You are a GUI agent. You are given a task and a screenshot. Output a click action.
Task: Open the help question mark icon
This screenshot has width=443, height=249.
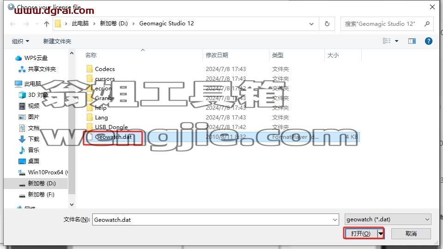[x=428, y=41]
